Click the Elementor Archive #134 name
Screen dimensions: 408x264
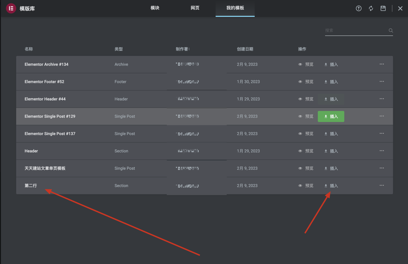pyautogui.click(x=46, y=64)
